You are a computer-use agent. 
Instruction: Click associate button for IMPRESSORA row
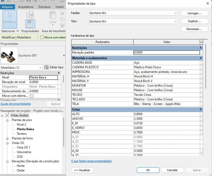tap(202, 72)
